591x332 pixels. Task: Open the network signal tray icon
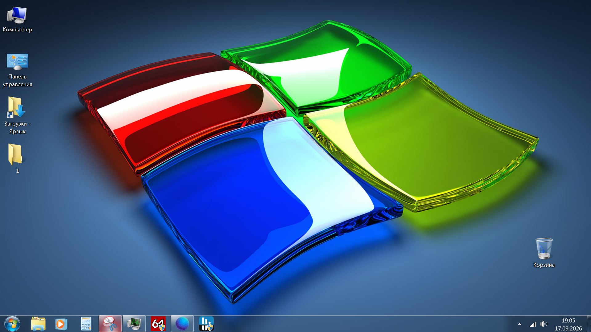point(532,324)
